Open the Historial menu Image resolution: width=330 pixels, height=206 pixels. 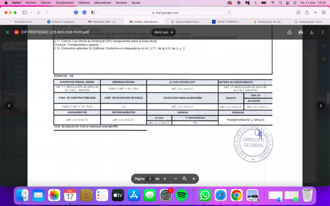point(84,3)
